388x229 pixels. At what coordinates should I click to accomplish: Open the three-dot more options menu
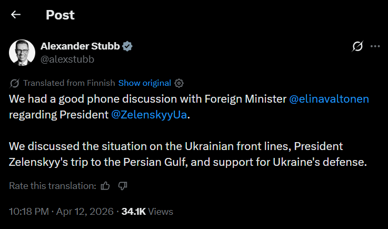coord(375,46)
